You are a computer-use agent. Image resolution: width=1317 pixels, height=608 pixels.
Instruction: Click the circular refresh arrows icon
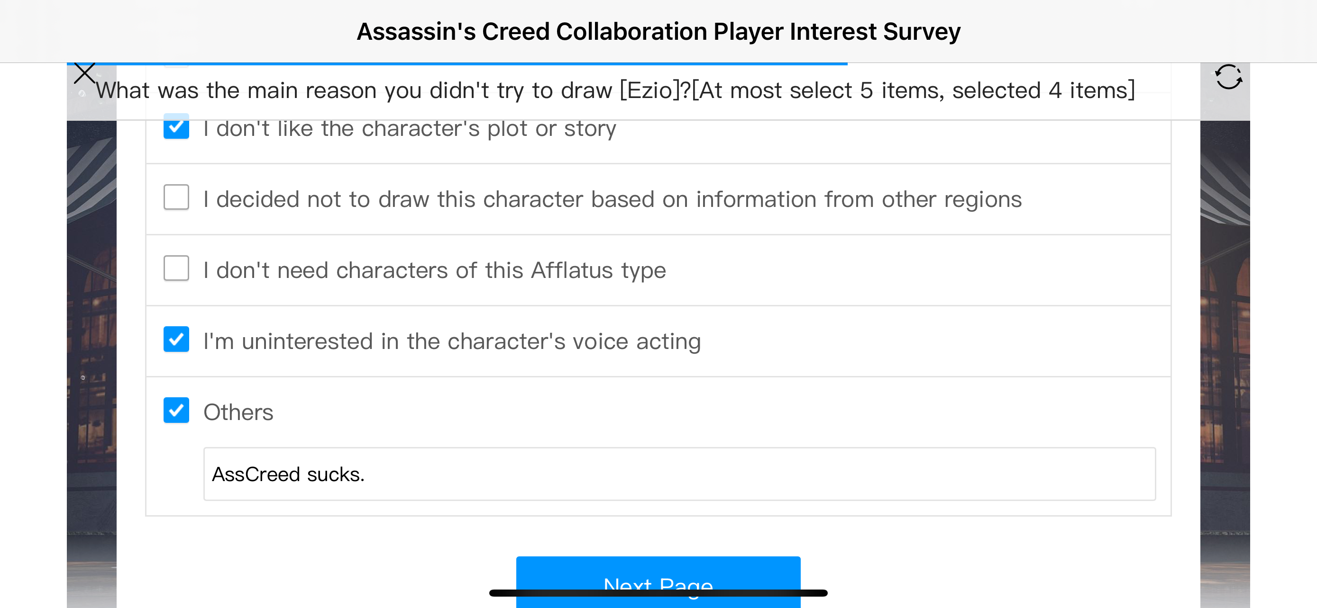1228,77
